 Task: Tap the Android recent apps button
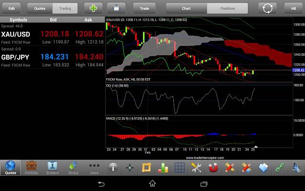(204, 184)
